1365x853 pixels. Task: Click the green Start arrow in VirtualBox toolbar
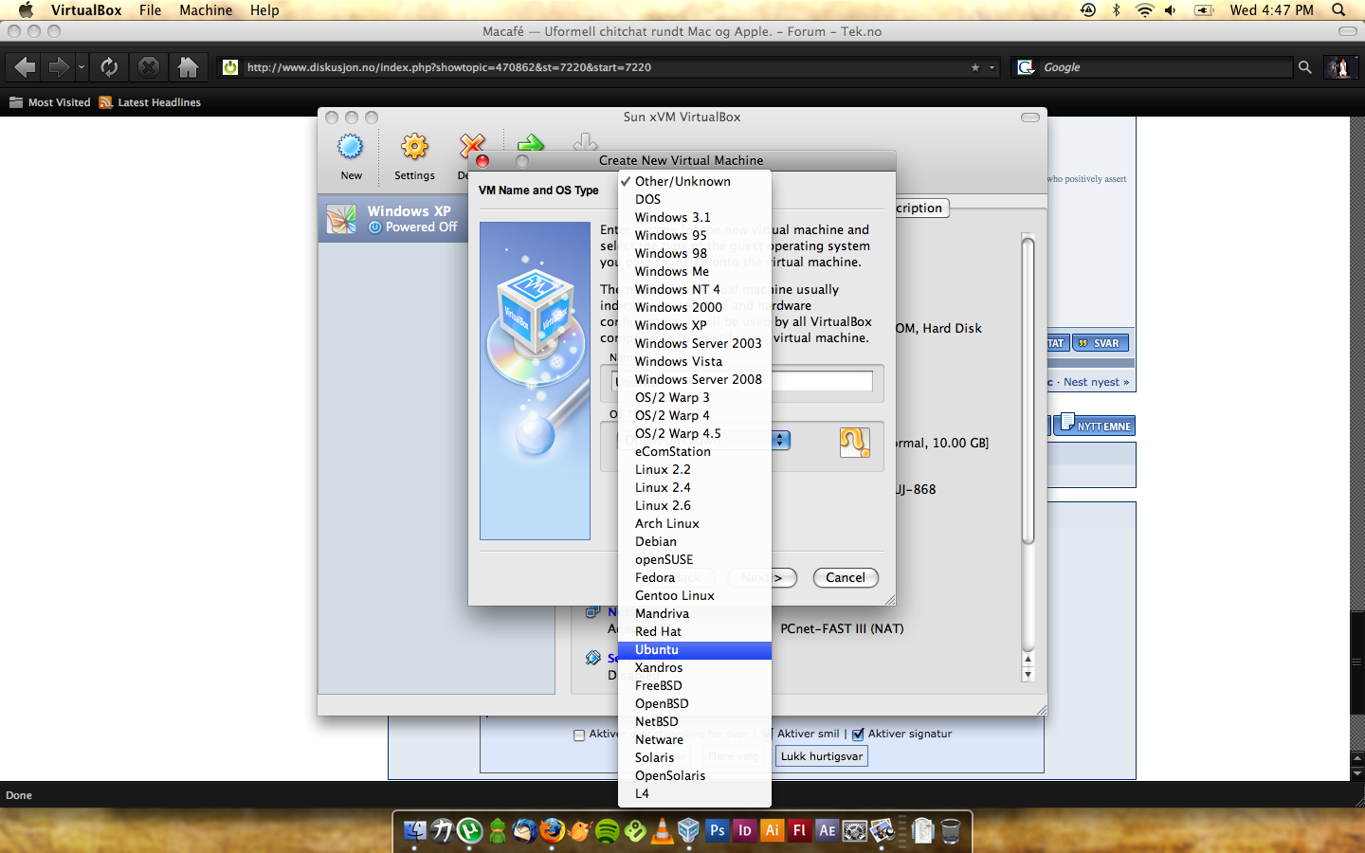tap(531, 143)
